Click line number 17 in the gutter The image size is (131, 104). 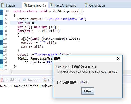[x=5, y=66]
